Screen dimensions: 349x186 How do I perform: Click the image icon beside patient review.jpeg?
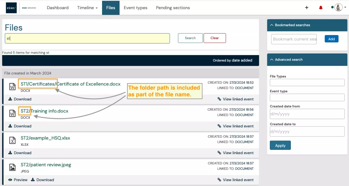(x=12, y=167)
